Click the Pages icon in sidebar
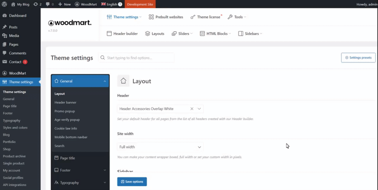The width and height of the screenshot is (378, 190). click(5, 44)
